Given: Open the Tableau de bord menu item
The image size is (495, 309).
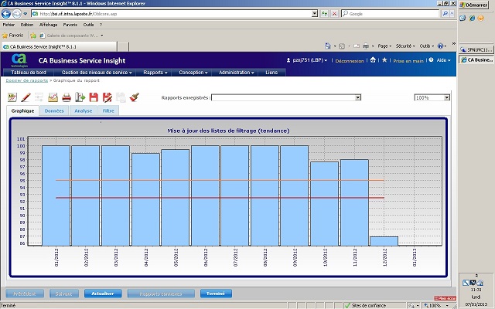Looking at the screenshot, I should 29,73.
